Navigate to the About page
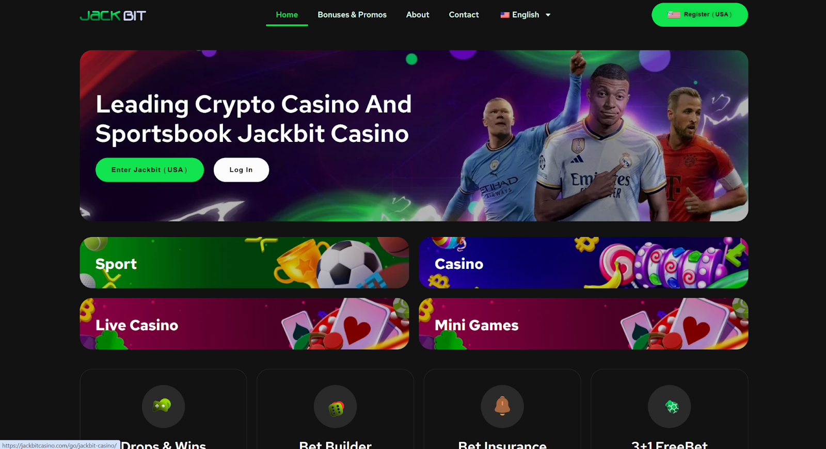Image resolution: width=826 pixels, height=449 pixels. [x=418, y=15]
